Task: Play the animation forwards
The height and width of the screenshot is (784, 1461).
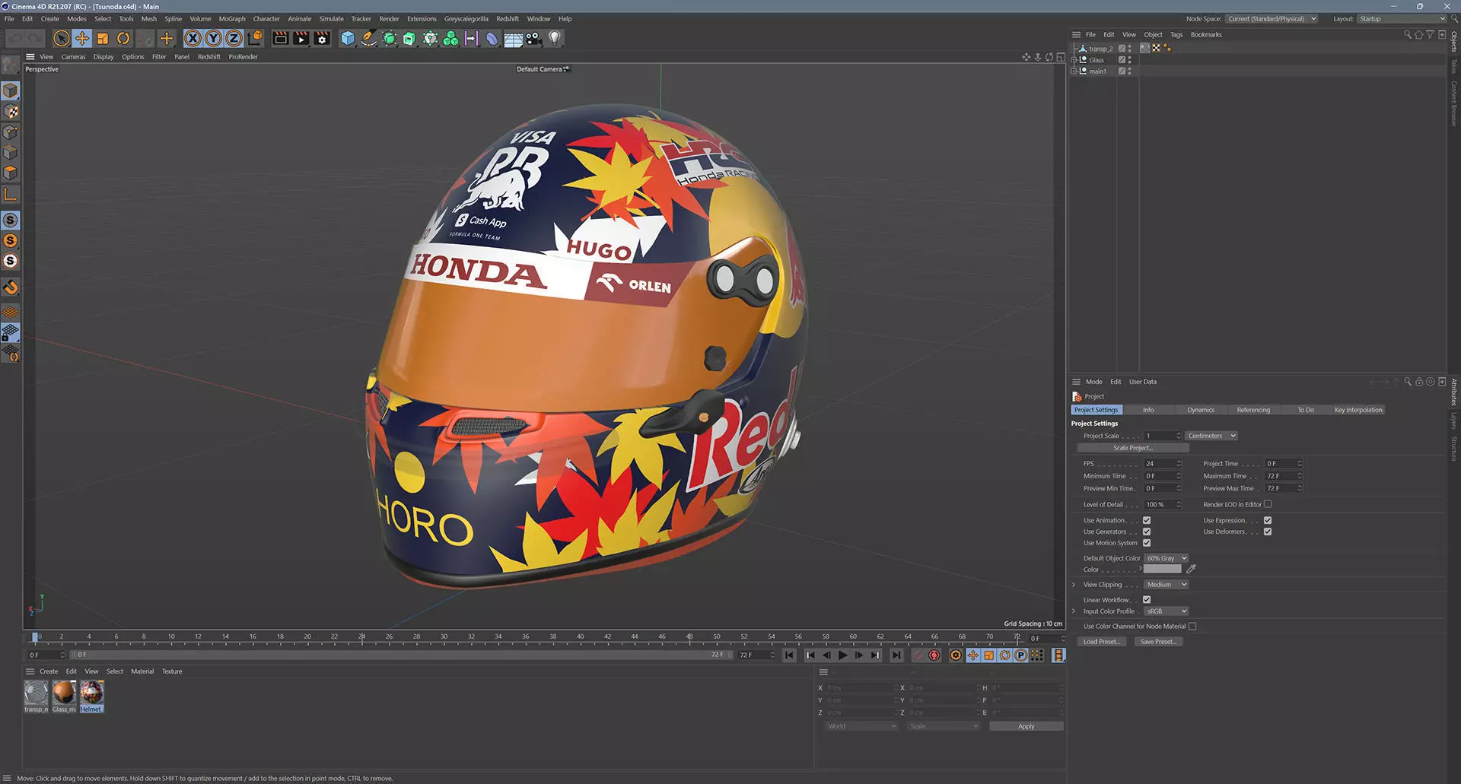Action: point(842,655)
